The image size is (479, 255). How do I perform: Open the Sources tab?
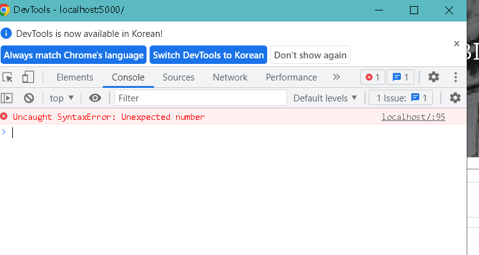click(179, 77)
